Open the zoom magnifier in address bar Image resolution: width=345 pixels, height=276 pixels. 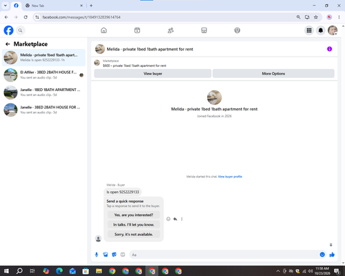298,17
